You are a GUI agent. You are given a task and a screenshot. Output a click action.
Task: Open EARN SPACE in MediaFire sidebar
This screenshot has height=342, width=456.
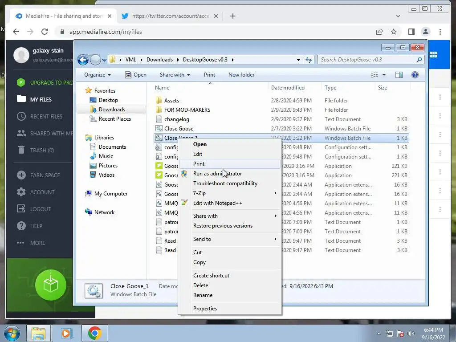point(38,175)
